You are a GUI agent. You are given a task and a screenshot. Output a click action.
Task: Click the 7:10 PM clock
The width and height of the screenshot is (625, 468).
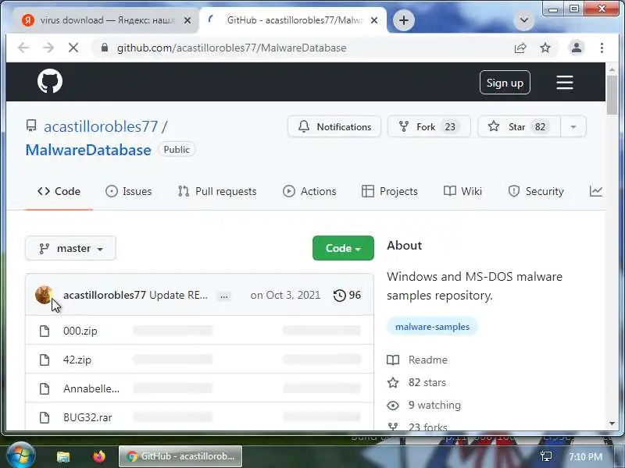pos(585,456)
